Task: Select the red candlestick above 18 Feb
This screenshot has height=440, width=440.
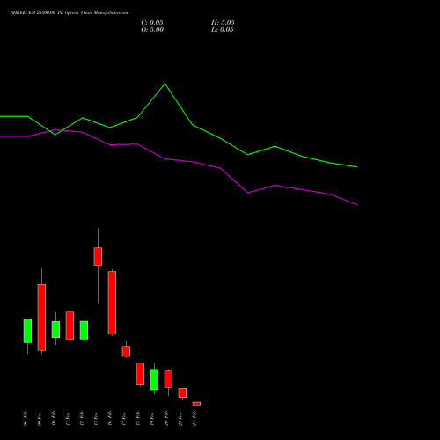Action: (x=140, y=373)
